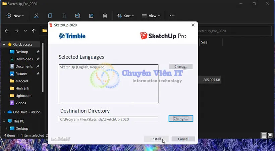
Task: Cancel the SketchUp 2020 installer
Action: pyautogui.click(x=183, y=139)
